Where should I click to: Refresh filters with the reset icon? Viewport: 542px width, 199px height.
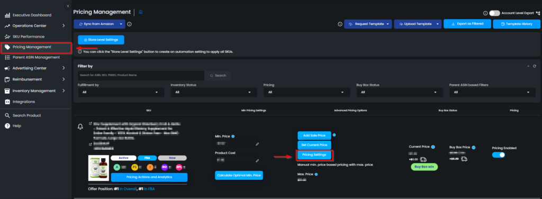535,66
